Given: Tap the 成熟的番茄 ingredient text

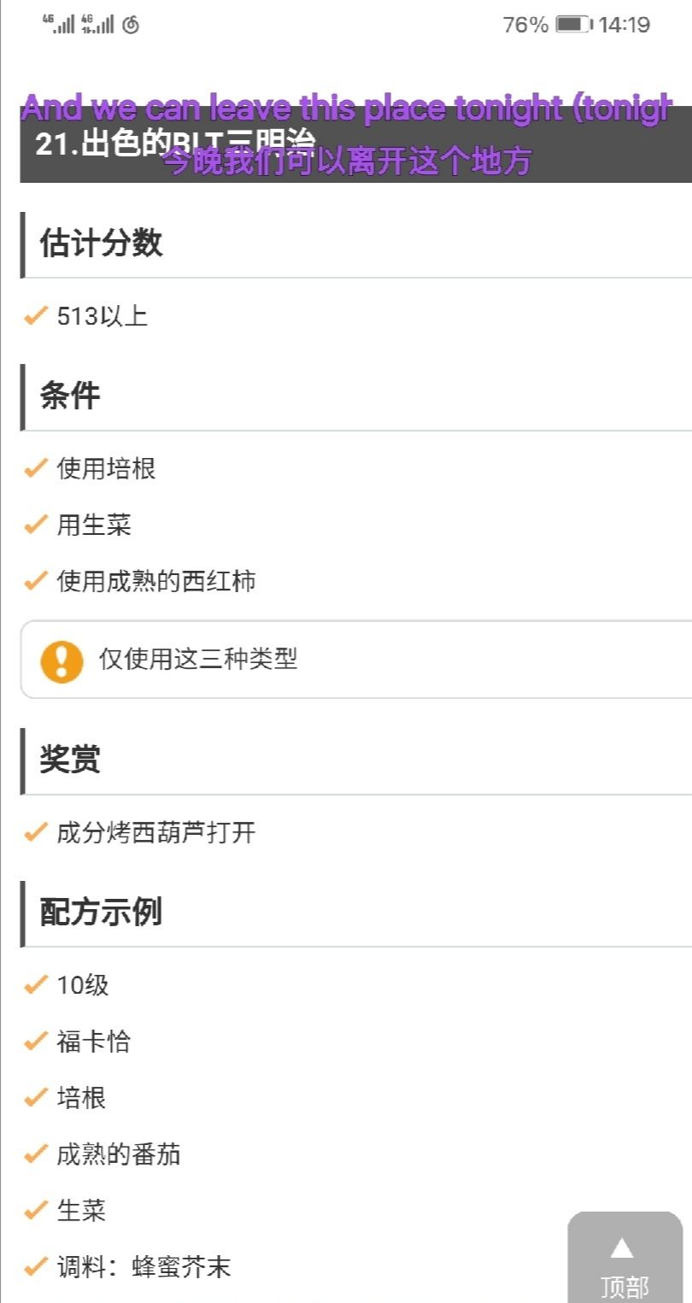Looking at the screenshot, I should click(119, 1154).
